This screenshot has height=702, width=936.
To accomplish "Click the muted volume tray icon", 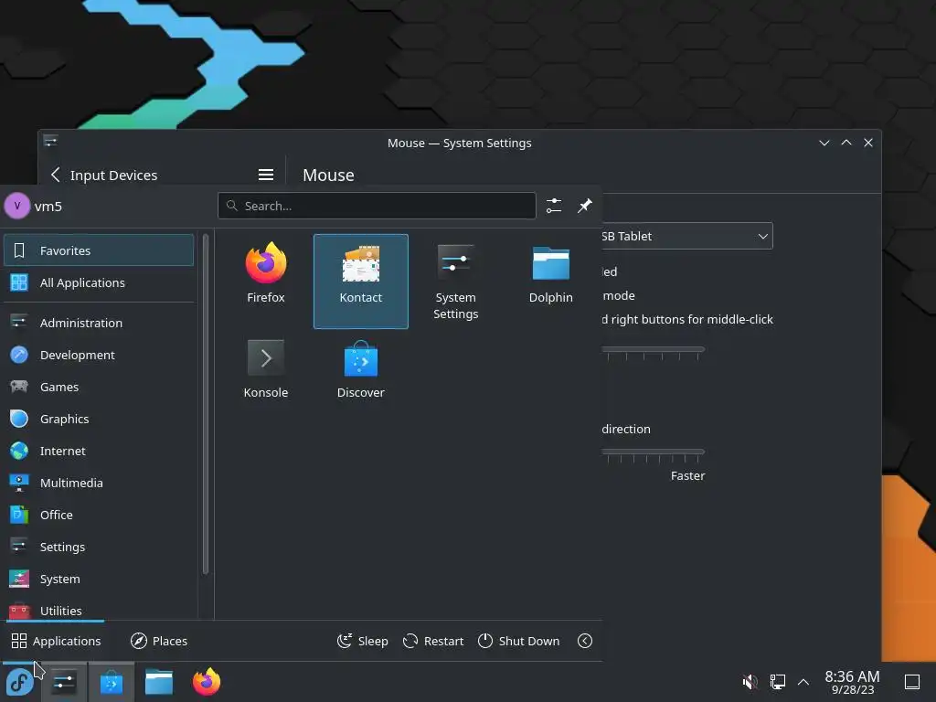I will pyautogui.click(x=750, y=681).
